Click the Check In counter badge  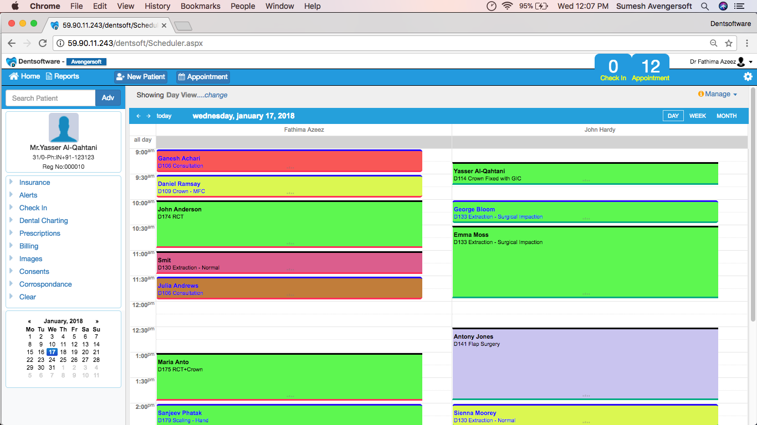click(x=612, y=69)
